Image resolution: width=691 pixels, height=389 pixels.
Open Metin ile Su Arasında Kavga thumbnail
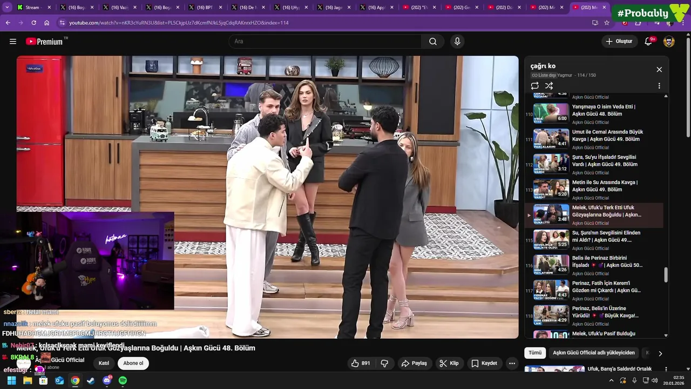551,189
